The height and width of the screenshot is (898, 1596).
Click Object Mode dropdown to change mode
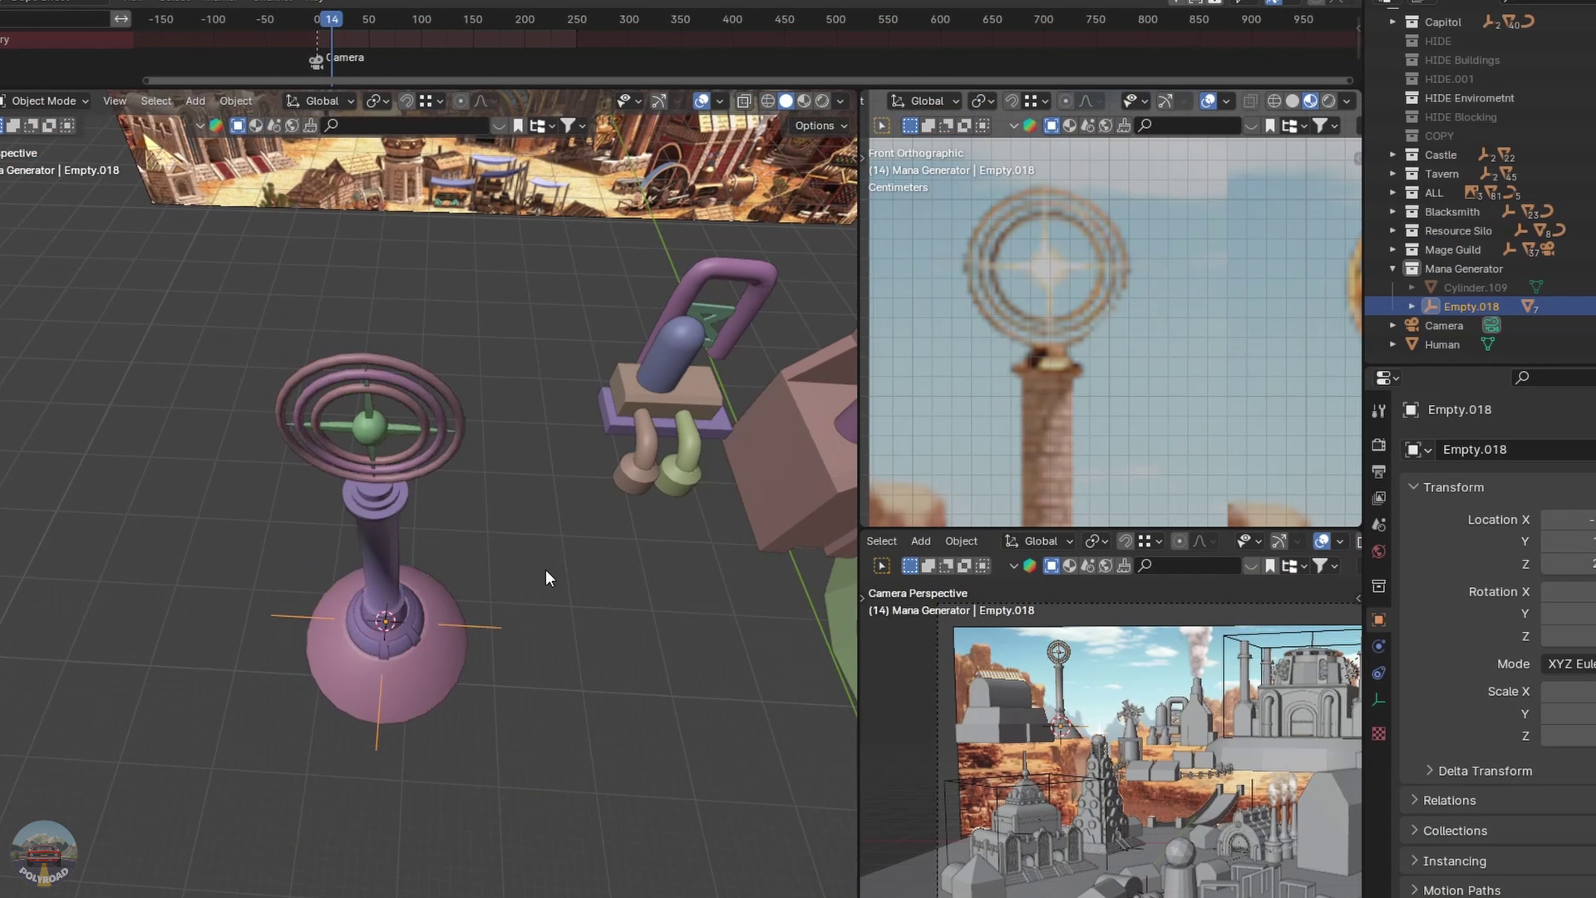[x=44, y=100]
